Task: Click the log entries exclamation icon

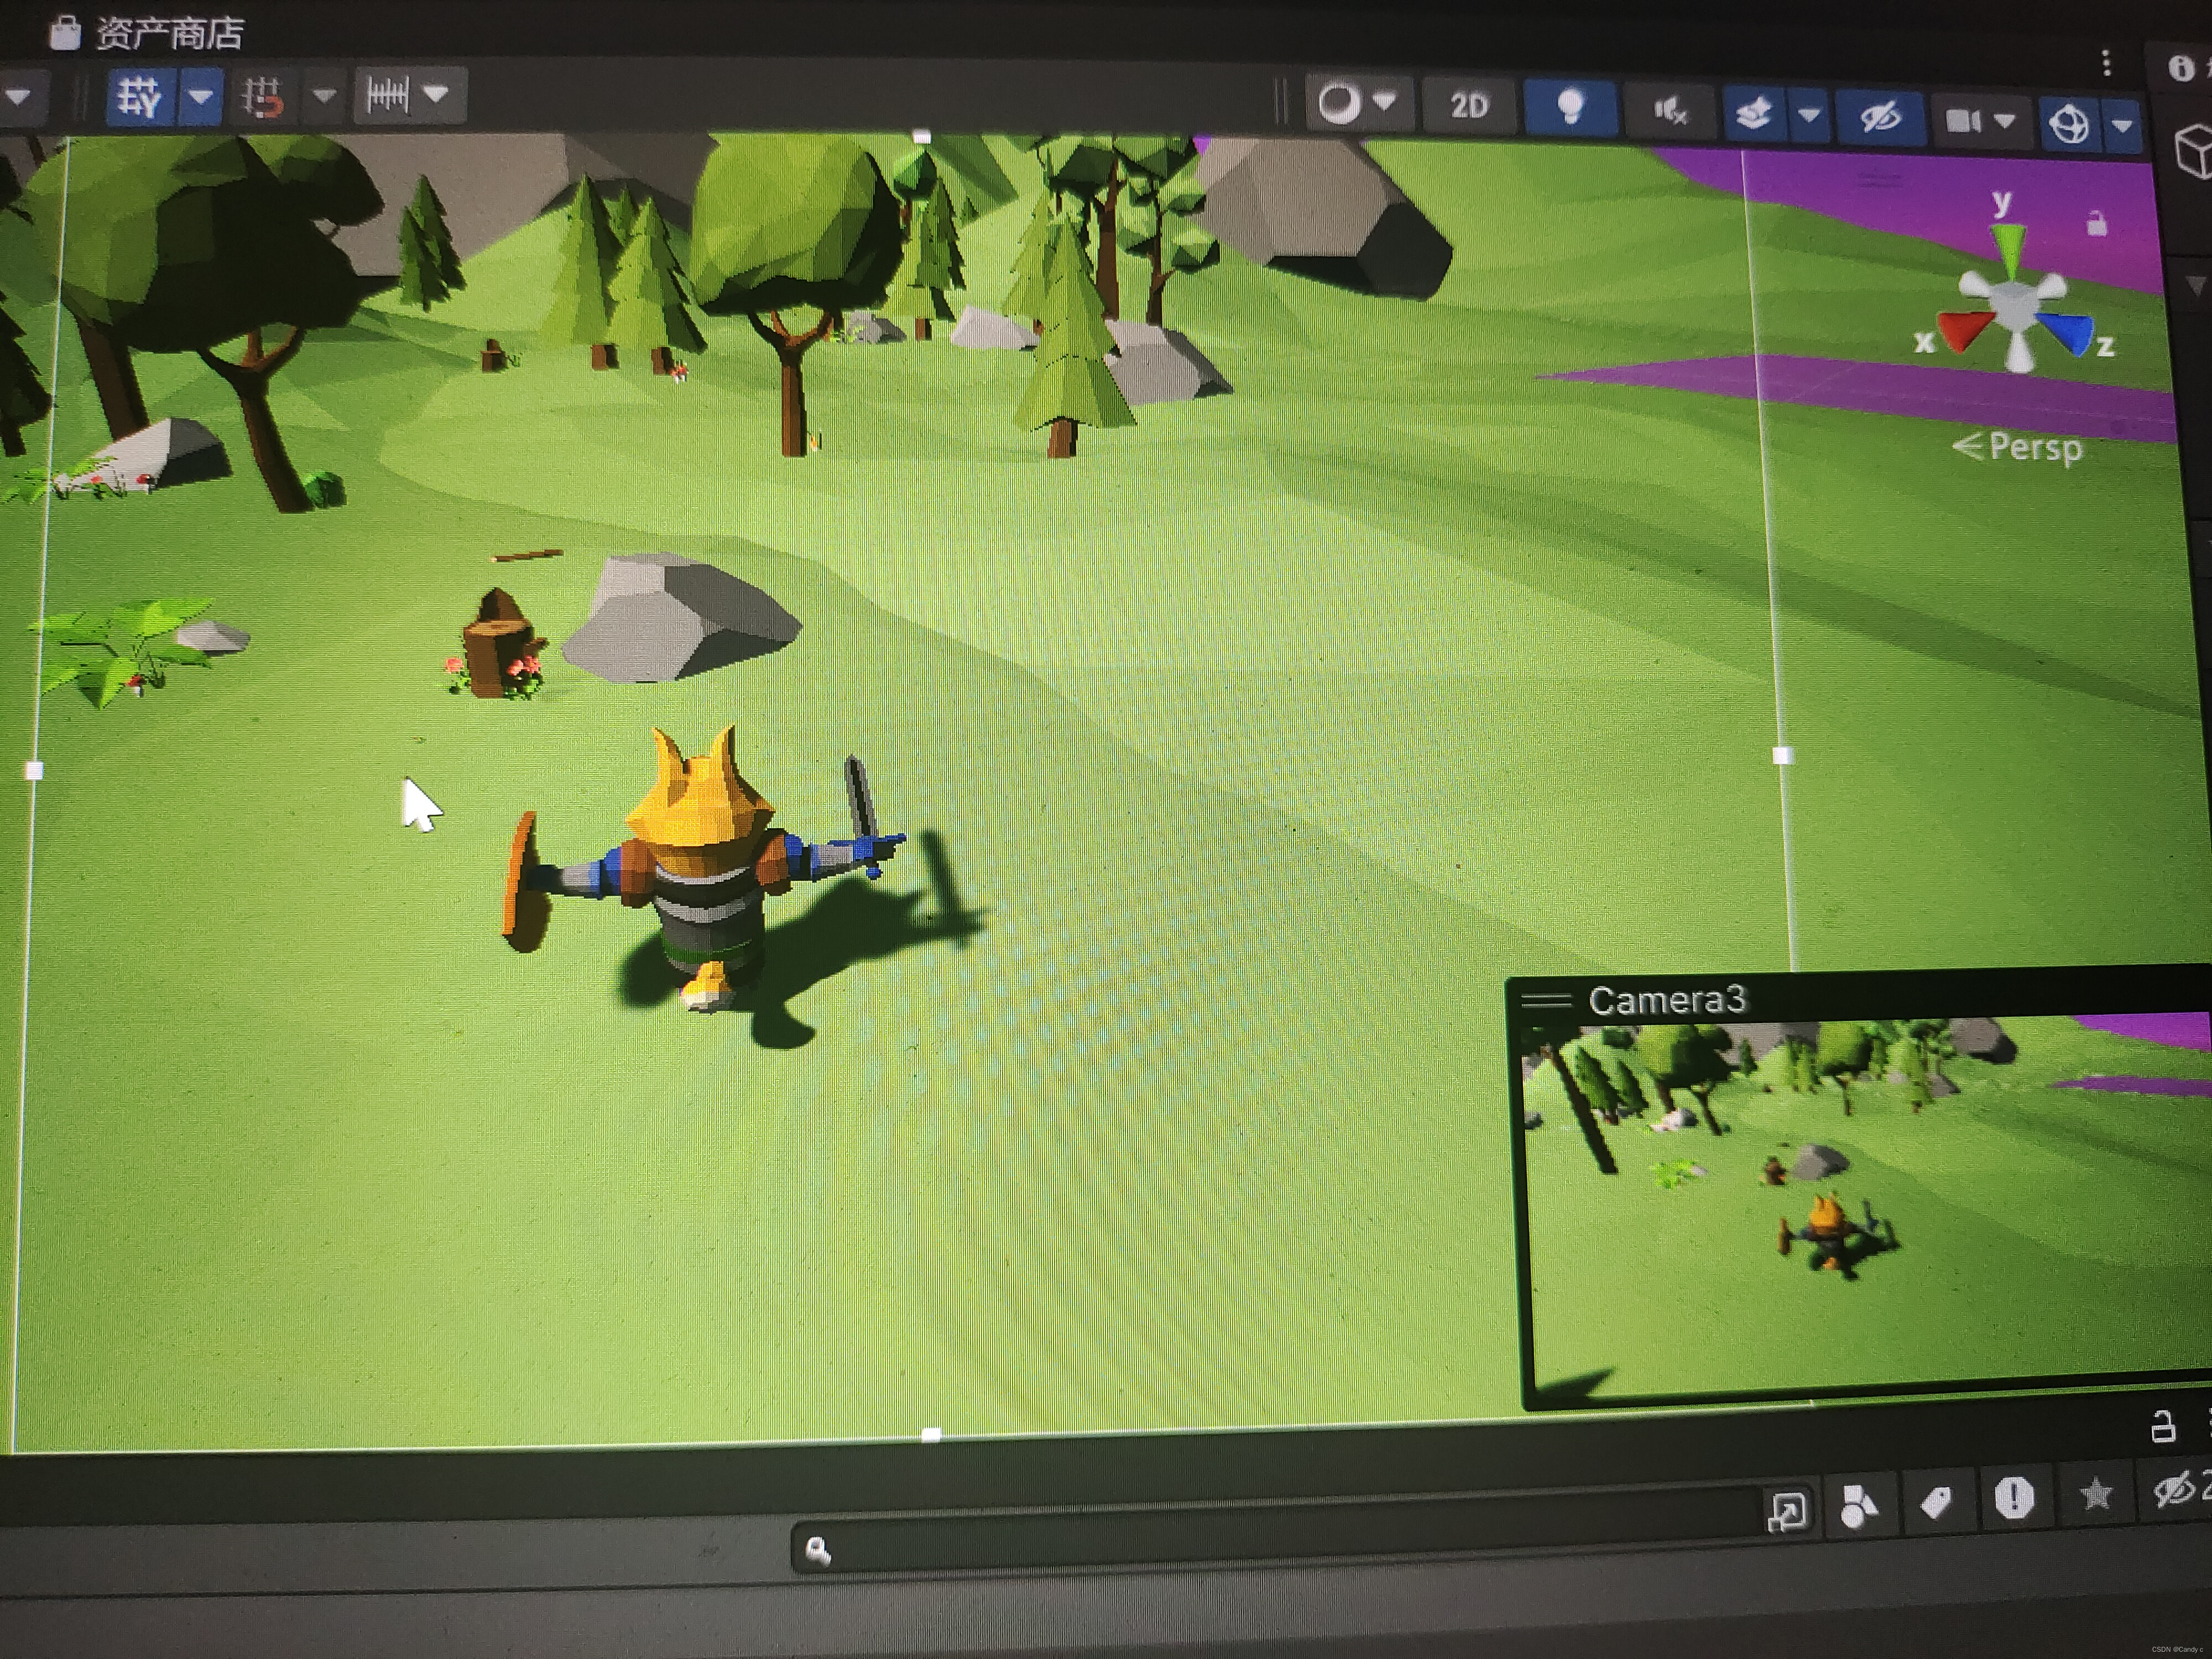Action: 2014,1497
